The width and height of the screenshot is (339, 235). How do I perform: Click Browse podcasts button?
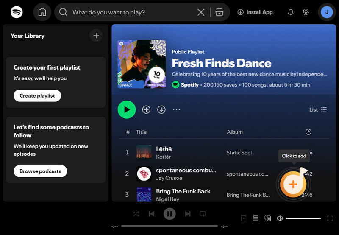[x=40, y=171]
